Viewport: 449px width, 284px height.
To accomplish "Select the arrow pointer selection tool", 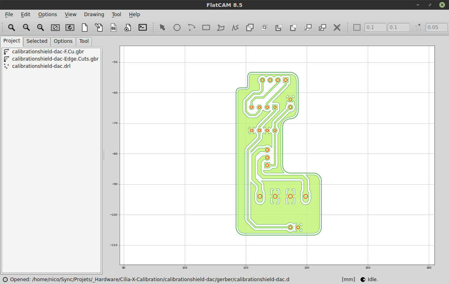I will coord(162,27).
